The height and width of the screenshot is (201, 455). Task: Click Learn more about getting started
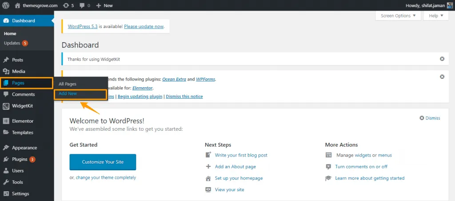(x=370, y=178)
